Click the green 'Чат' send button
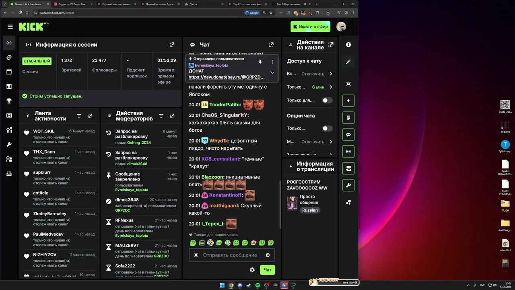The height and width of the screenshot is (290, 515). pos(268,270)
